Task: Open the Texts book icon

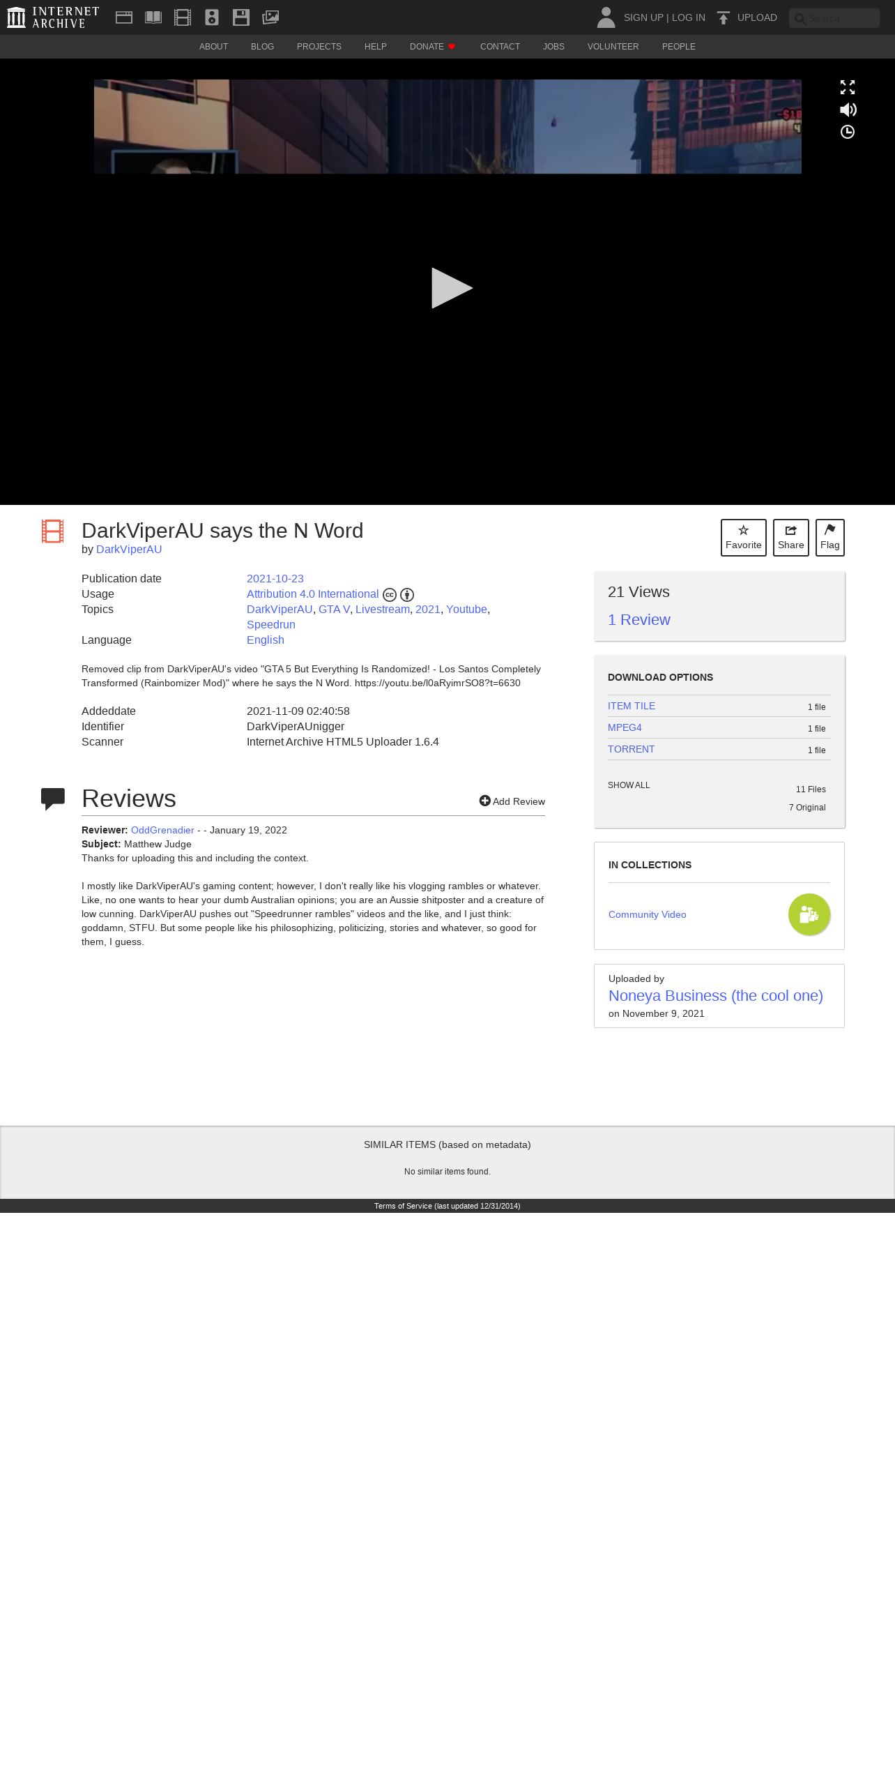Action: point(153,17)
